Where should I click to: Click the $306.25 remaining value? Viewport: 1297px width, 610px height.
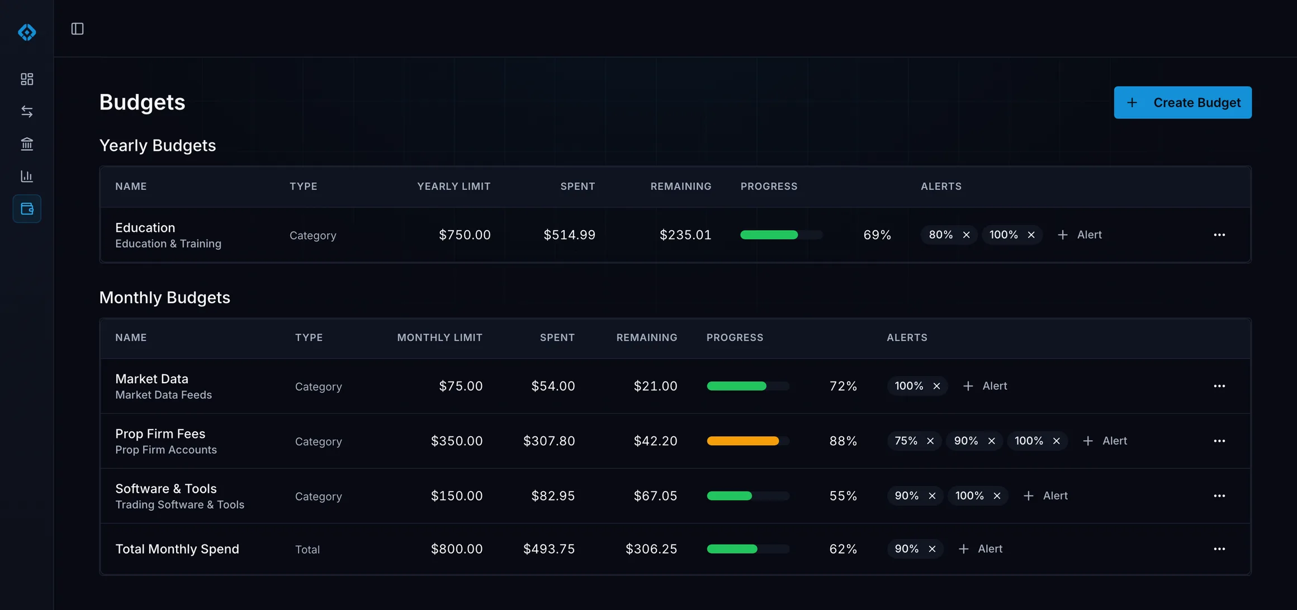(651, 549)
